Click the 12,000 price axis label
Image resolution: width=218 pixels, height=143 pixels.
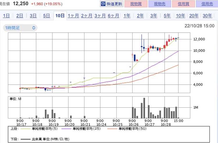tap(199, 39)
